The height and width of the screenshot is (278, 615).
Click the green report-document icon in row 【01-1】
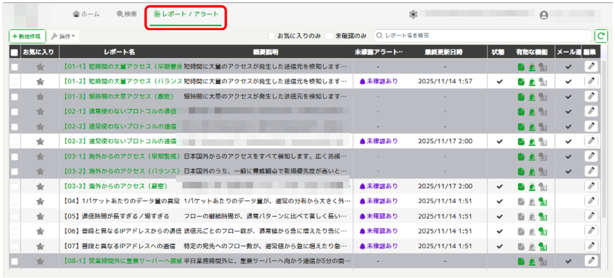pyautogui.click(x=521, y=68)
